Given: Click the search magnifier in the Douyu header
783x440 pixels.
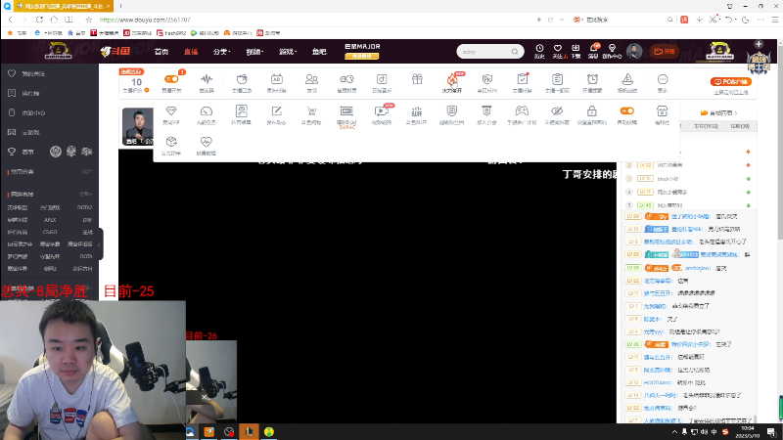Looking at the screenshot, I should pyautogui.click(x=515, y=52).
